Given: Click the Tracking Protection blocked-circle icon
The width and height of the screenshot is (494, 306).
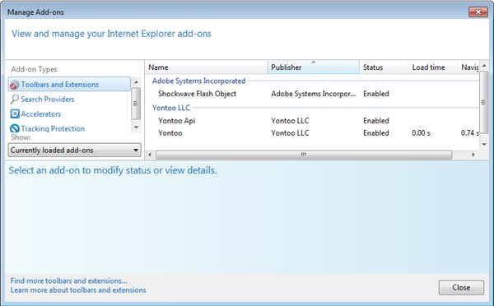Looking at the screenshot, I should [15, 128].
